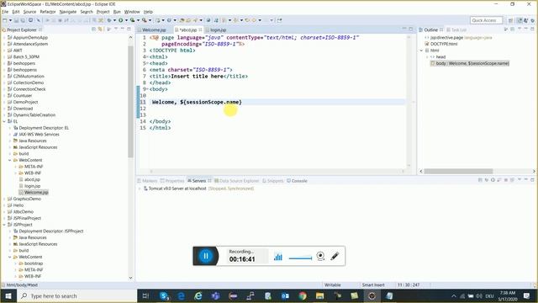The width and height of the screenshot is (538, 303).
Task: Open Outlook from the taskbar
Action: [285, 295]
